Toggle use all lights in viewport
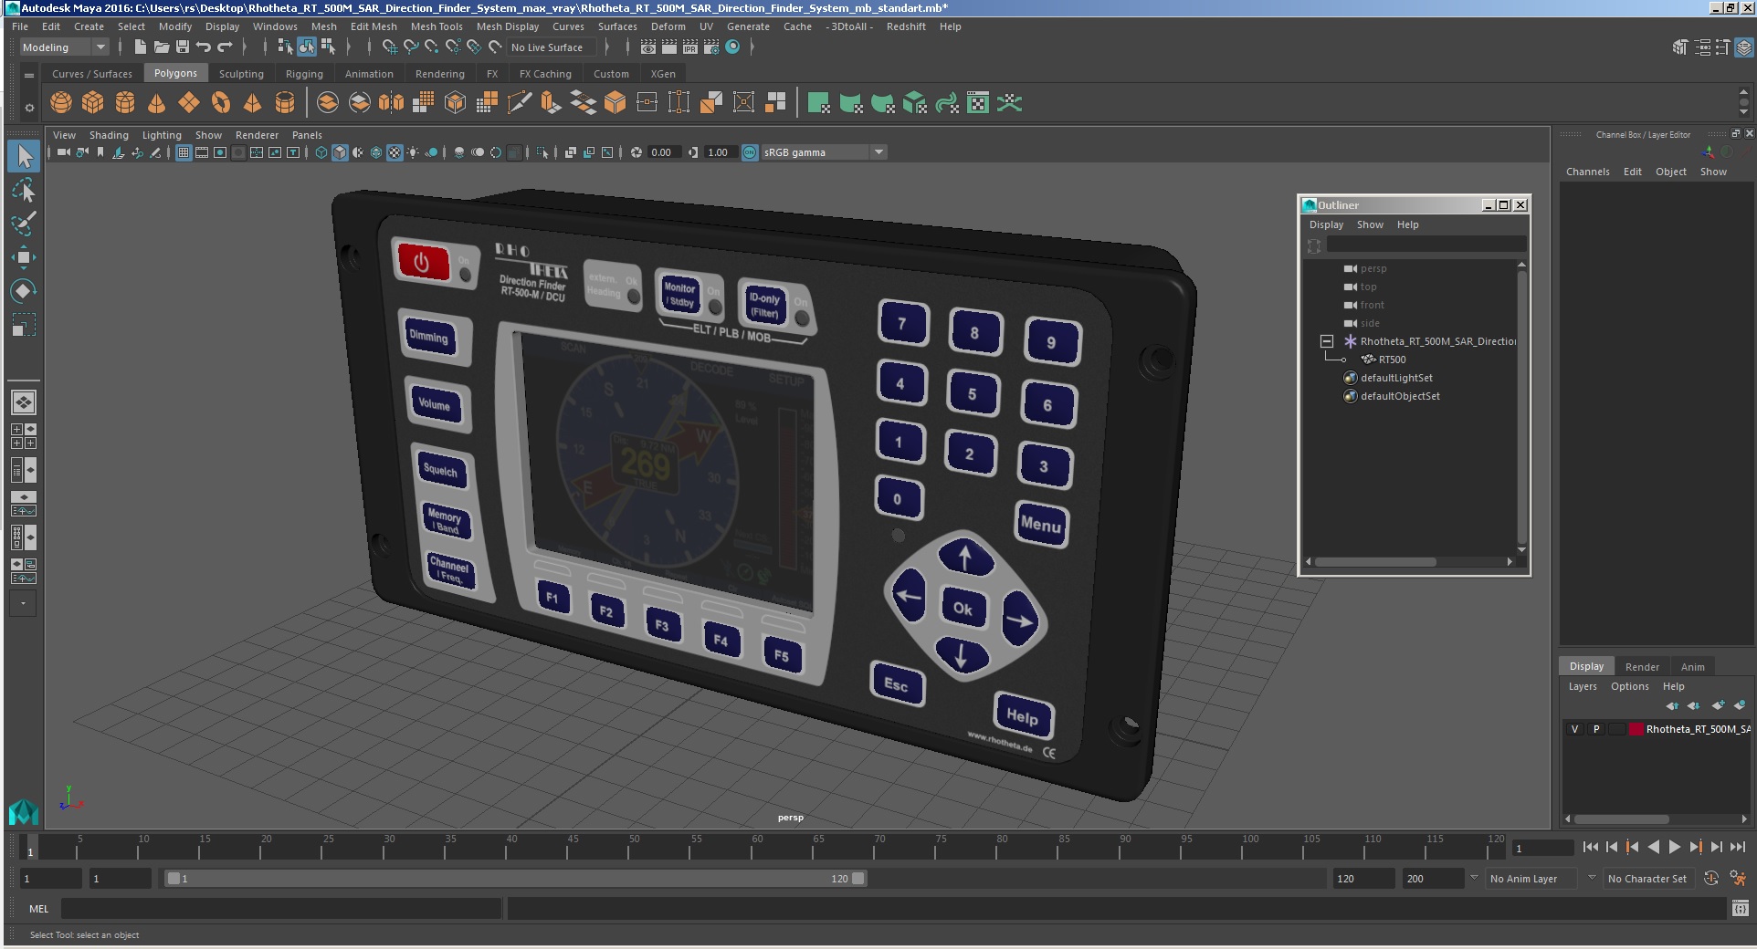The width and height of the screenshot is (1757, 949). [413, 152]
